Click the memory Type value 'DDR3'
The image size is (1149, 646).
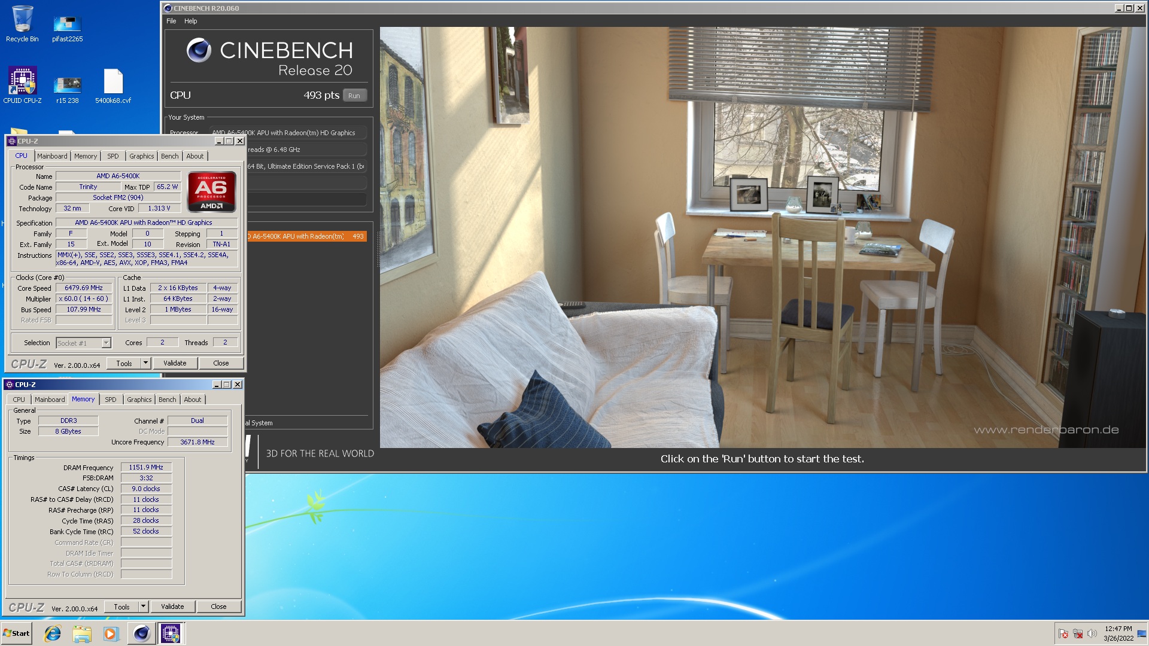[68, 421]
